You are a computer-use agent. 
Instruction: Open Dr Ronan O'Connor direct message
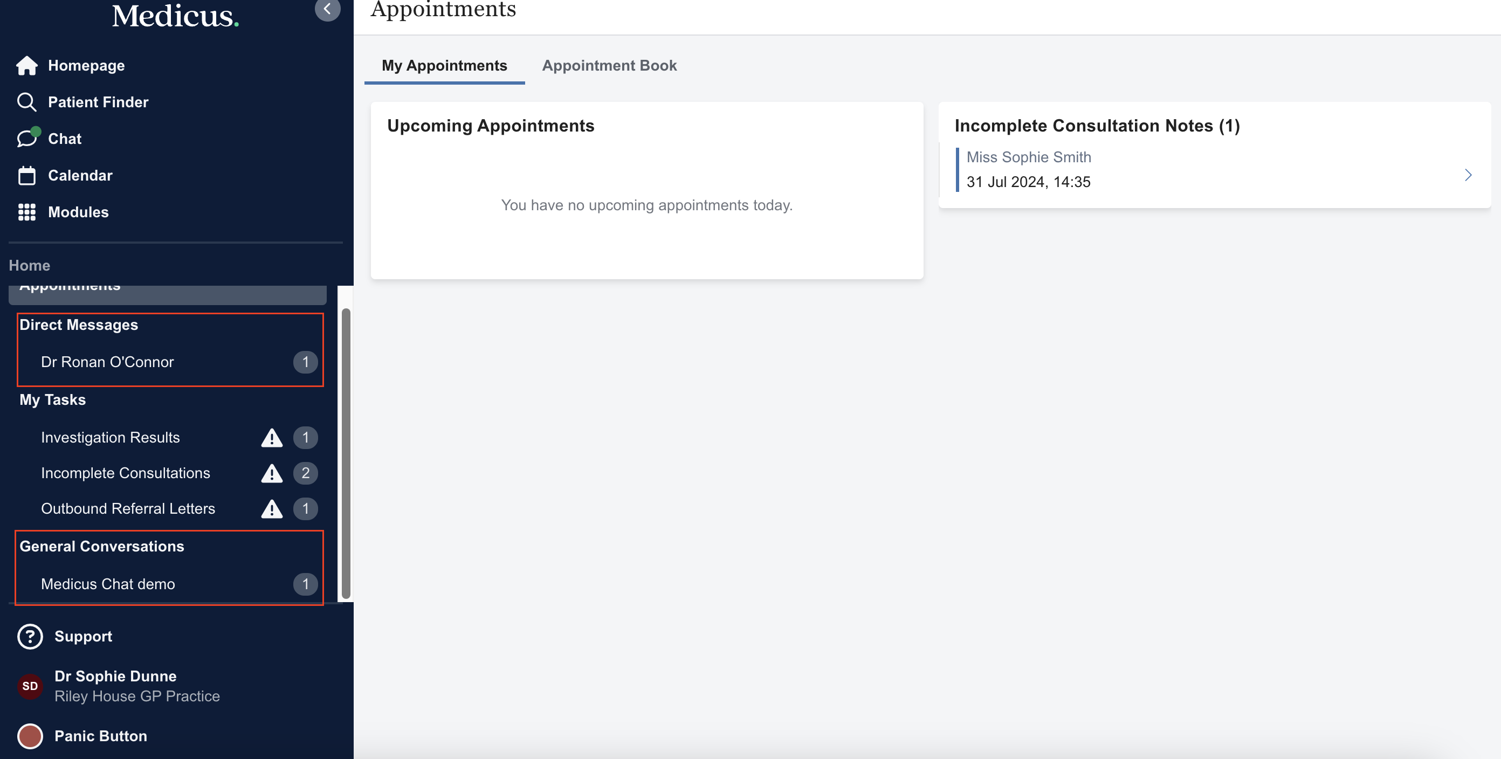tap(108, 362)
